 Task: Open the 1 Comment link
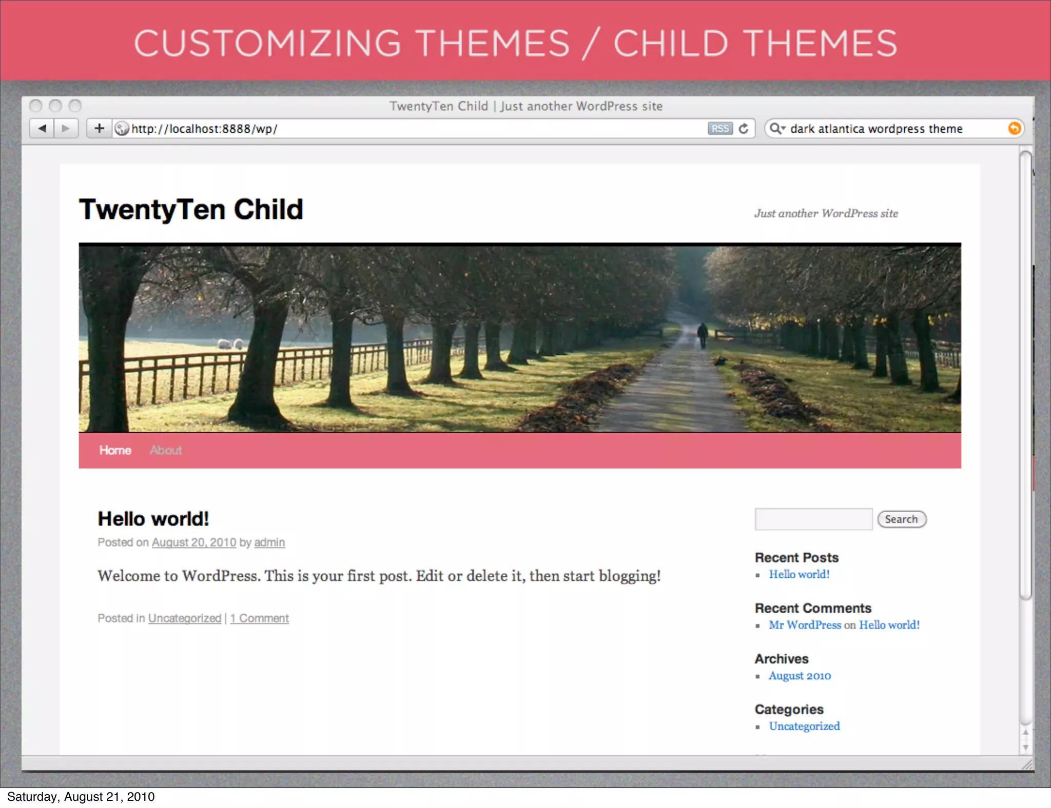point(260,618)
